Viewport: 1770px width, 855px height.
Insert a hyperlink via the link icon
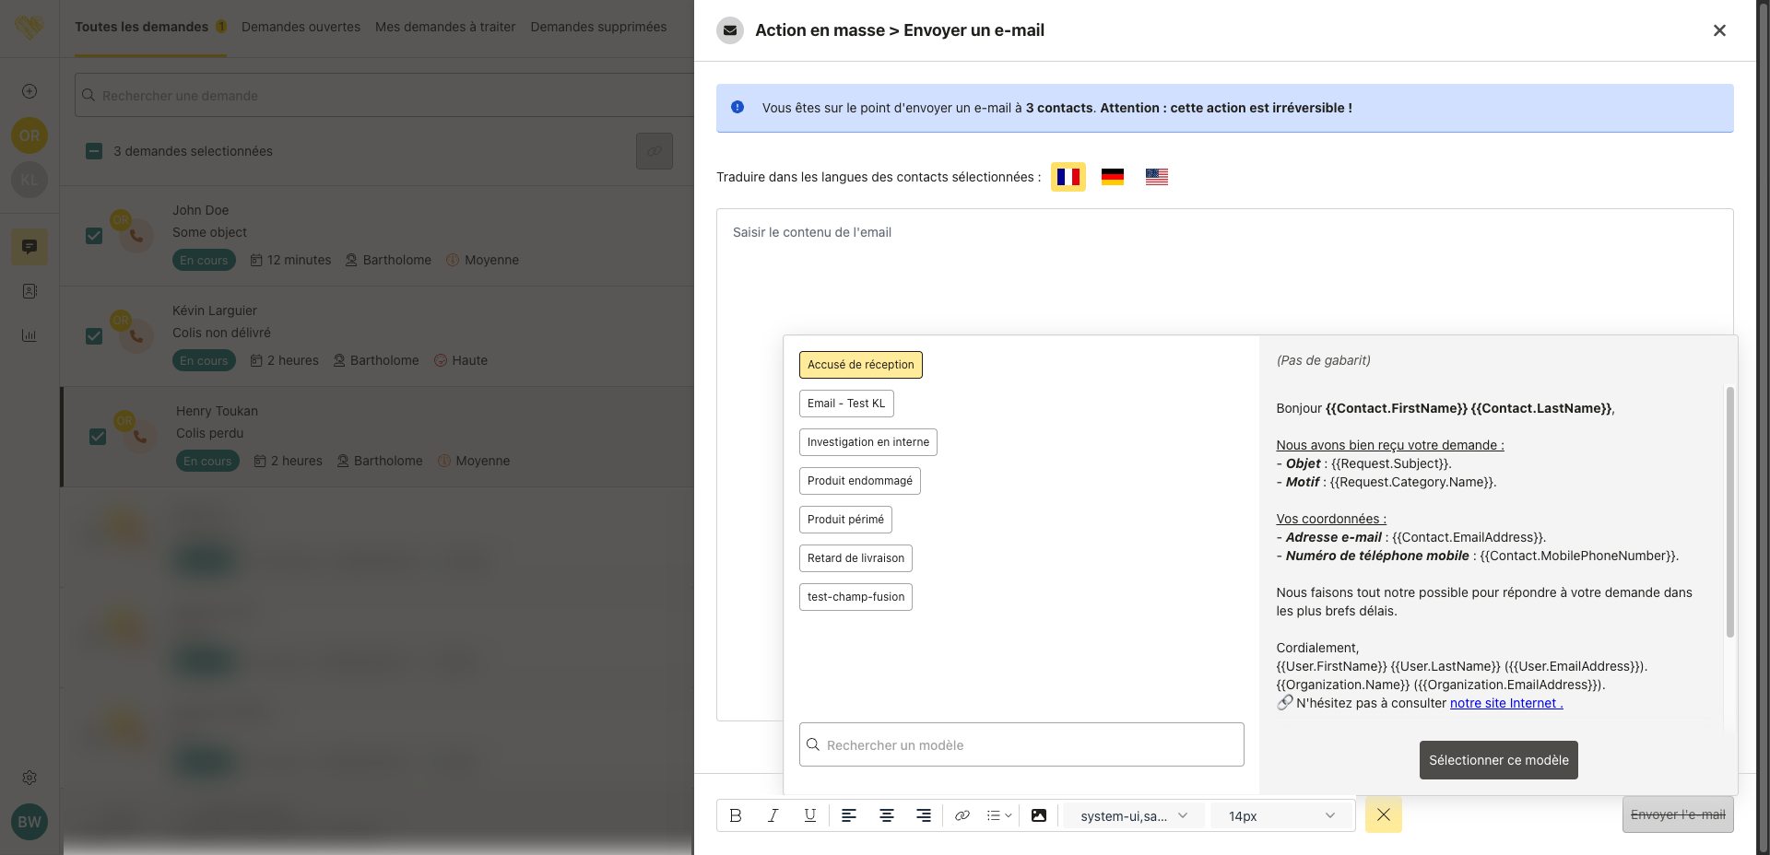click(x=962, y=815)
